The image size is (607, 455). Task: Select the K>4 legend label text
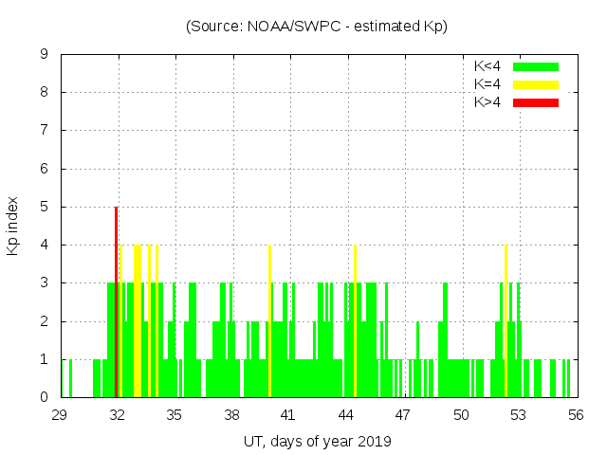click(487, 101)
